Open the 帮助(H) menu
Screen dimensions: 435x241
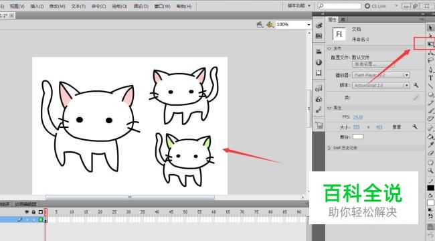(184, 6)
